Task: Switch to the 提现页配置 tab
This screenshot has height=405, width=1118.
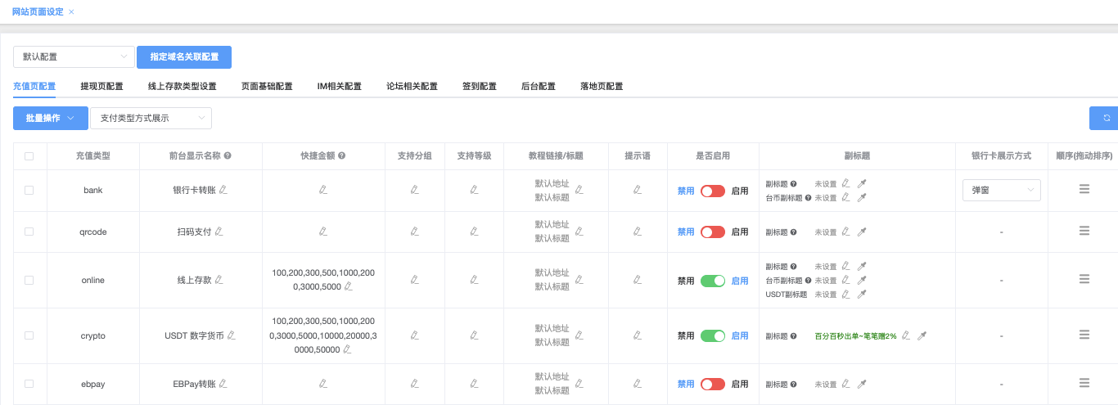Action: (x=101, y=86)
